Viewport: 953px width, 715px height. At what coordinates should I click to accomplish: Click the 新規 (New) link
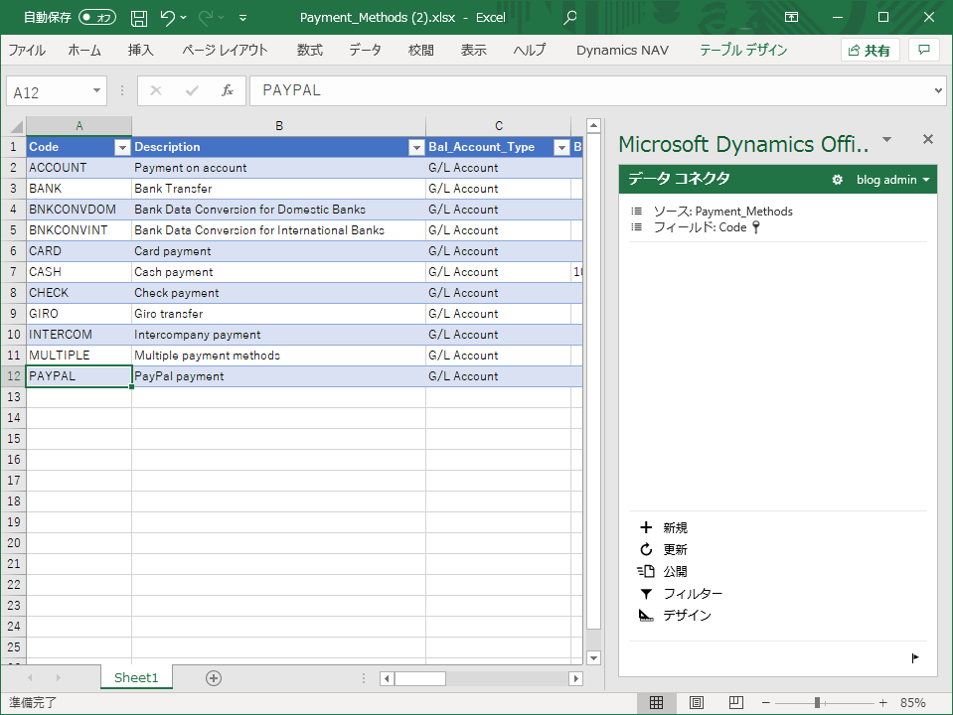675,527
